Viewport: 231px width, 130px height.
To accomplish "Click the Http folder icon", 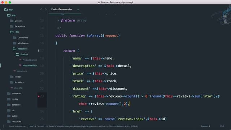I will 12,32.
